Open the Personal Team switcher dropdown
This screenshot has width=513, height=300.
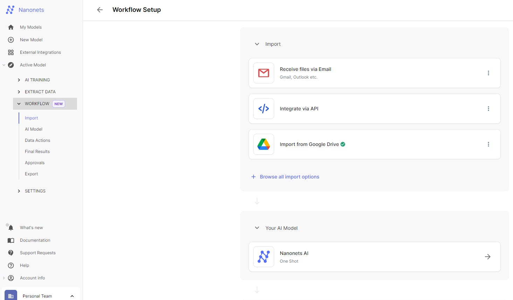point(72,296)
